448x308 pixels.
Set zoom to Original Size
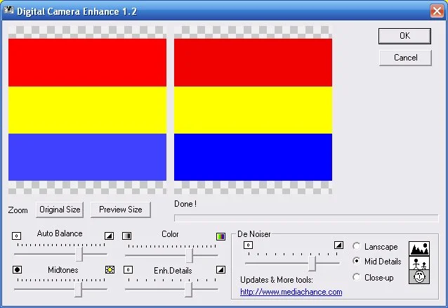60,210
